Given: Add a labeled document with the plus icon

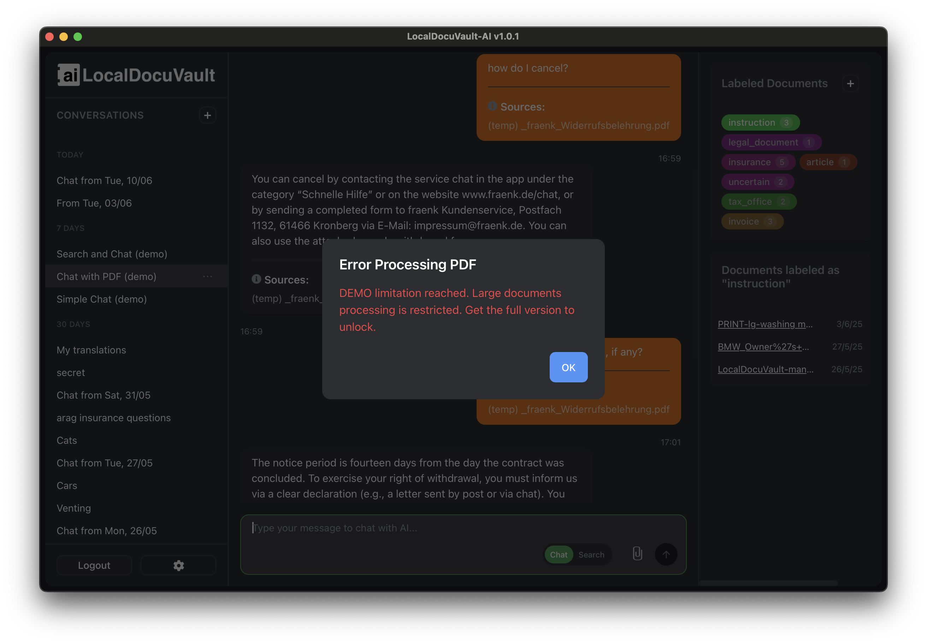Looking at the screenshot, I should pos(850,84).
